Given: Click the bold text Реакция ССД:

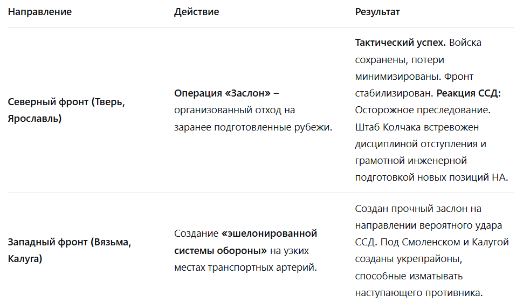Looking at the screenshot, I should 469,93.
